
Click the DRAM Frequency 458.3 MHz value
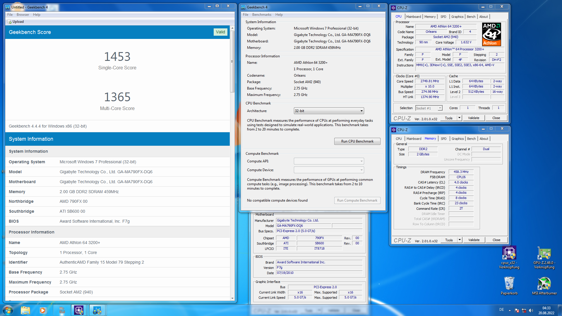point(461,172)
